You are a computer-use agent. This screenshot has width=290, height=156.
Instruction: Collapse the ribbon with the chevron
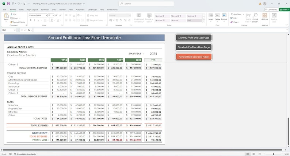point(287,25)
